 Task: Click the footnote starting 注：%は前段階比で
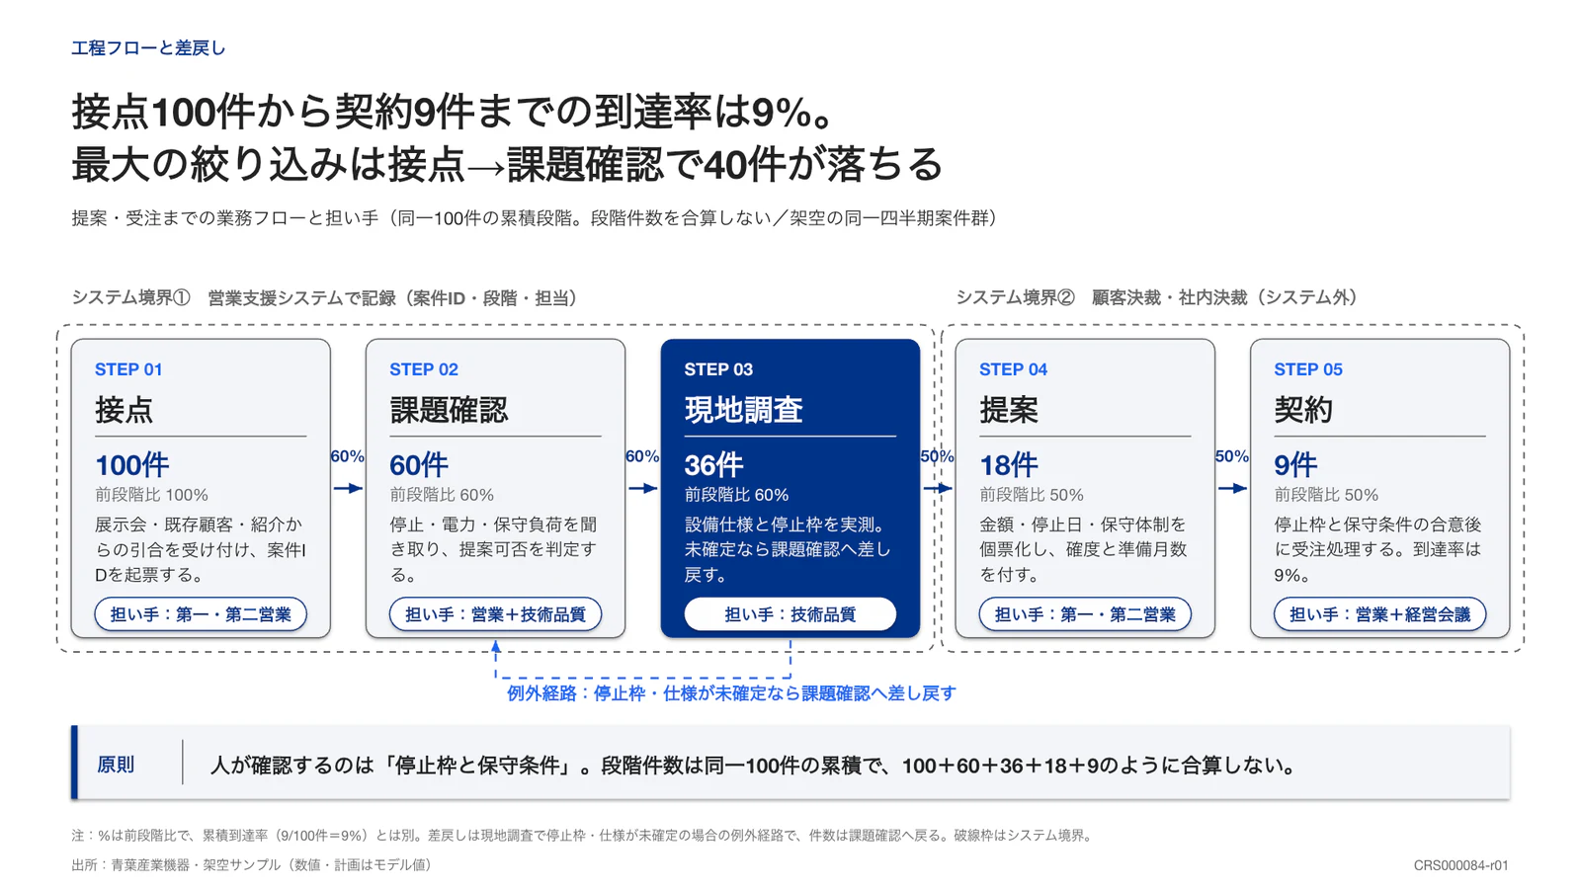[583, 836]
